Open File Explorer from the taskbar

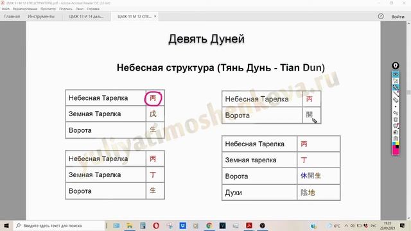[130, 225]
